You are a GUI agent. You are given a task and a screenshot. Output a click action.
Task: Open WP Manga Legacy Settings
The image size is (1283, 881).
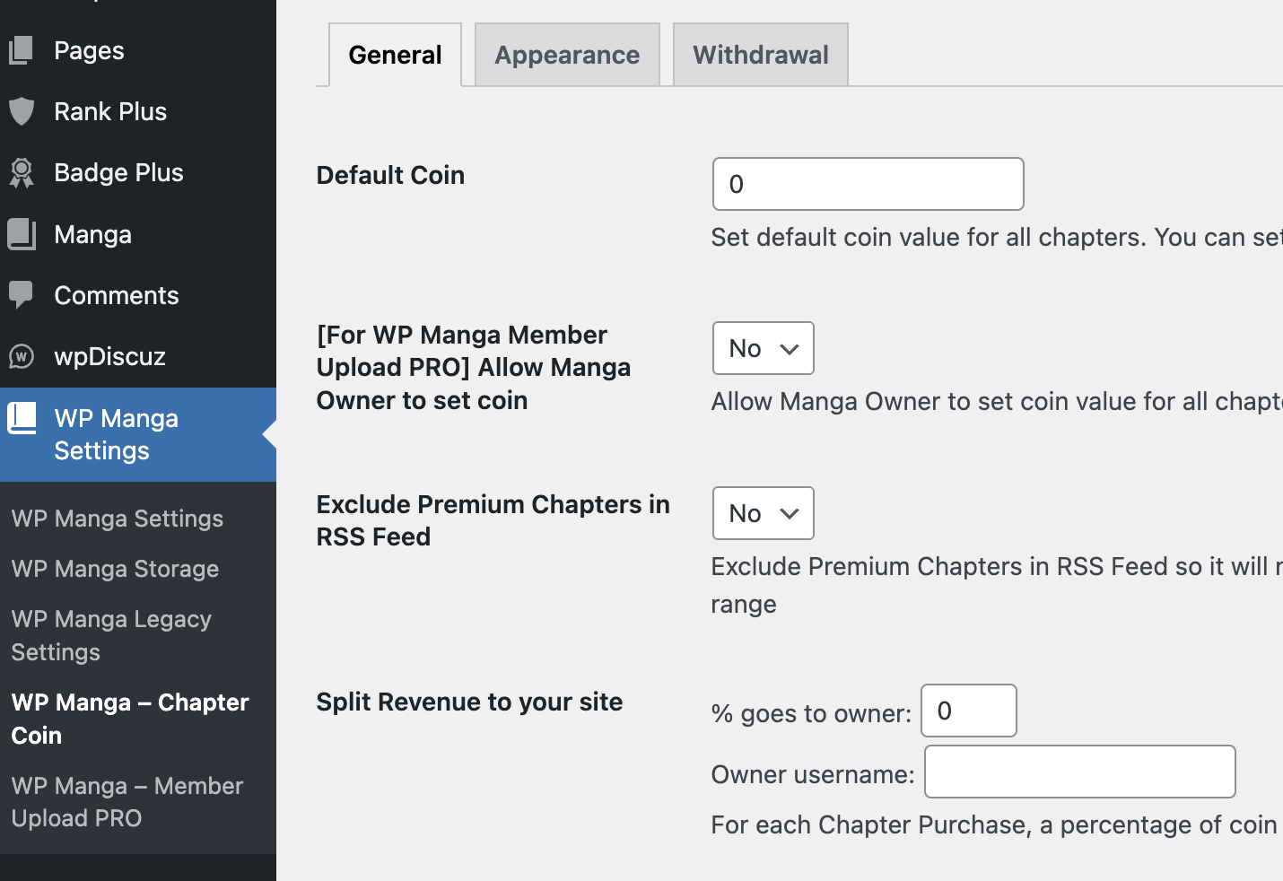pyautogui.click(x=111, y=635)
